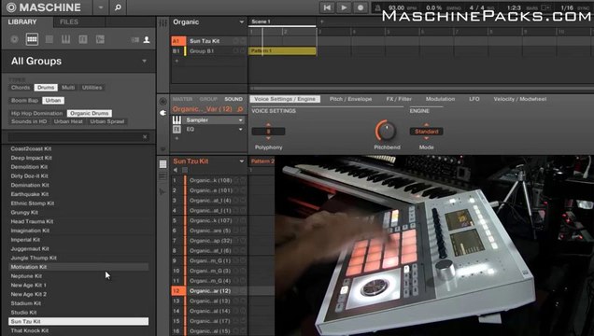Toggle the metronome icon
Viewport: 594px width, 336px height.
(377, 8)
